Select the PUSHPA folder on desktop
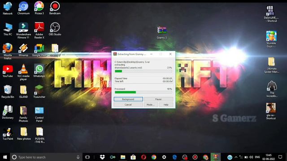Viewport: 287px width, 161px height. pos(39,135)
